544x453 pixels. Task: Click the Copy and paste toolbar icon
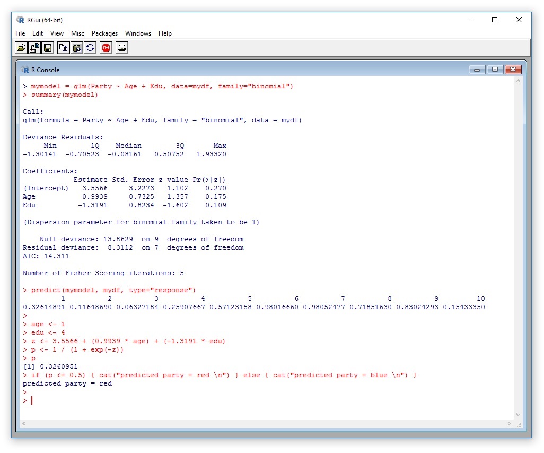click(x=91, y=48)
